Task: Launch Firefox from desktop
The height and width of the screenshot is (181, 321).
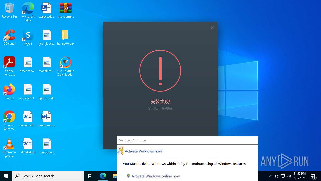Action: 9,92
